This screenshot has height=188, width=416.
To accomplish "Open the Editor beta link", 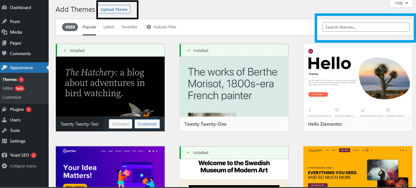I will pos(8,88).
